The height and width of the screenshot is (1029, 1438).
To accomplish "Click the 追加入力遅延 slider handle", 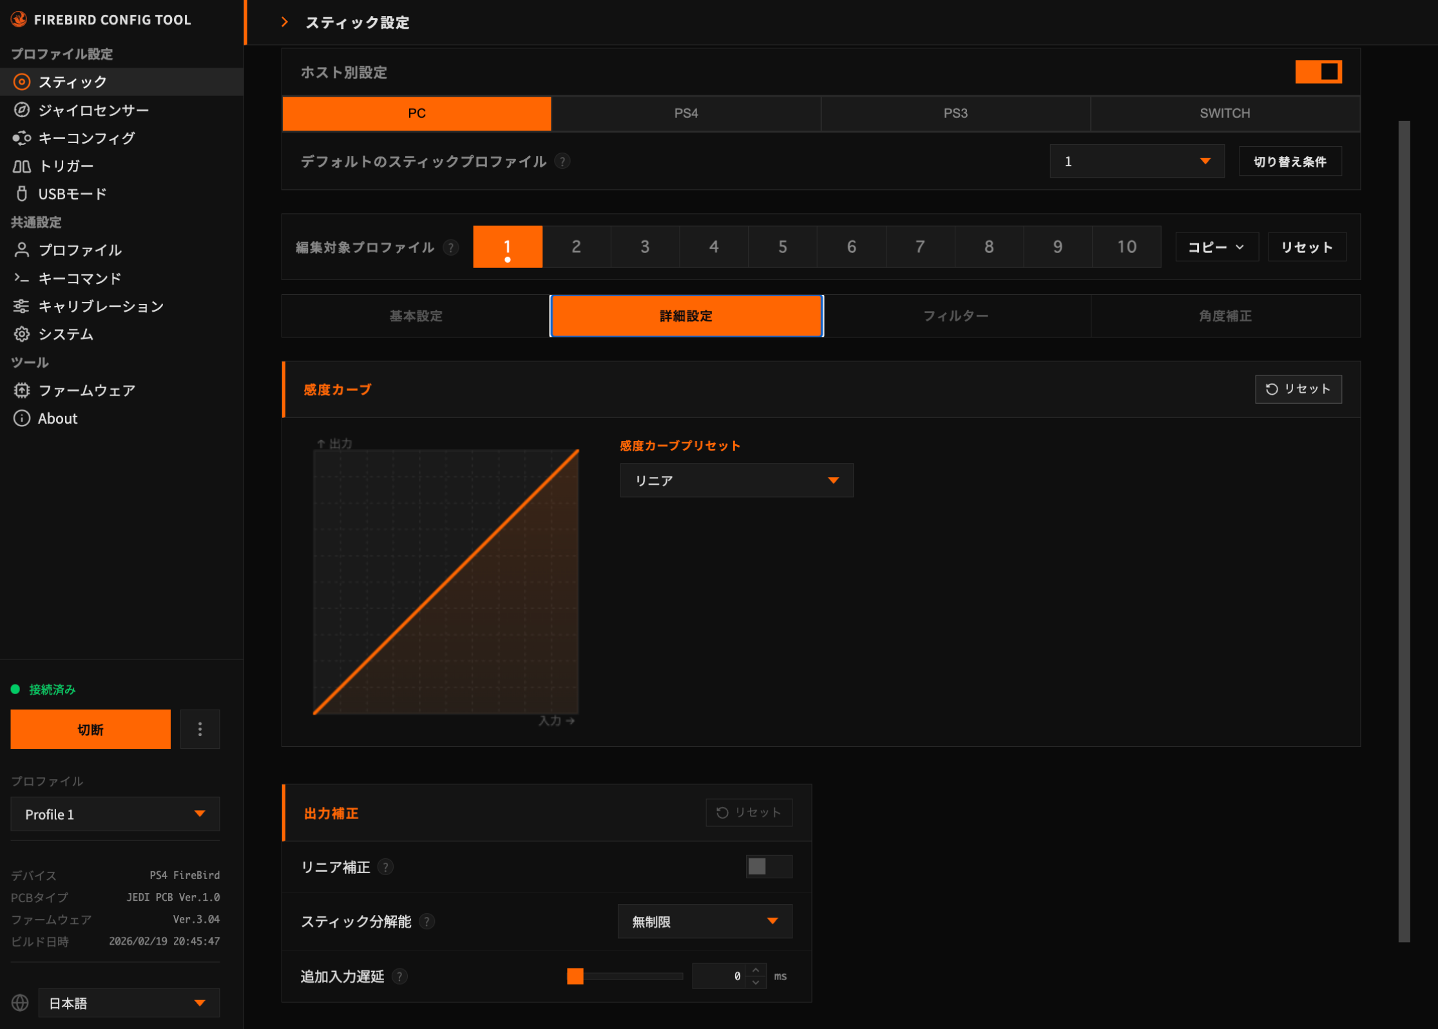I will coord(575,976).
